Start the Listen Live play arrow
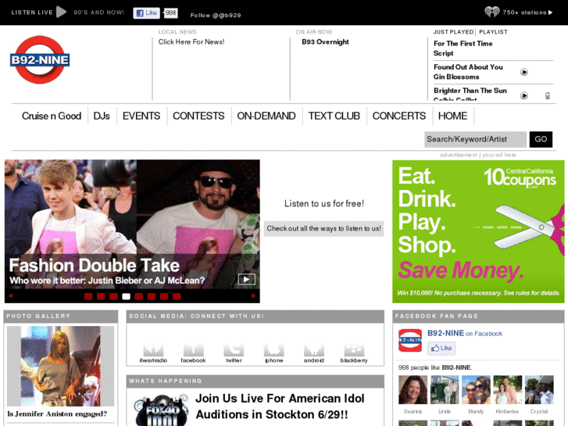Image resolution: width=568 pixels, height=426 pixels. [61, 12]
